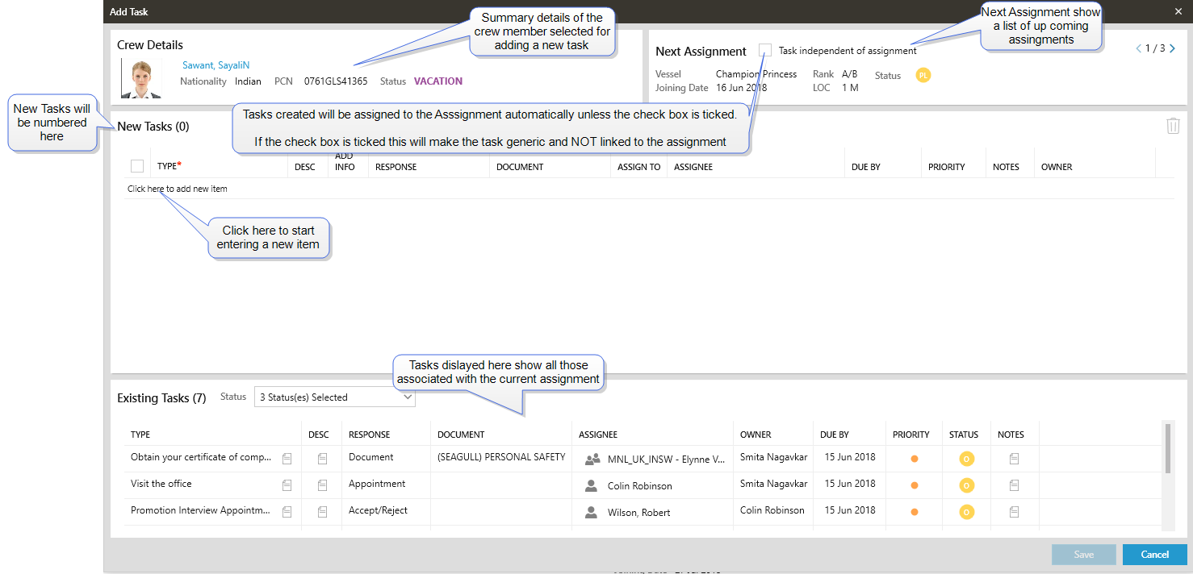
Task: Click description icon in Promotion Interview row
Action: click(x=322, y=512)
